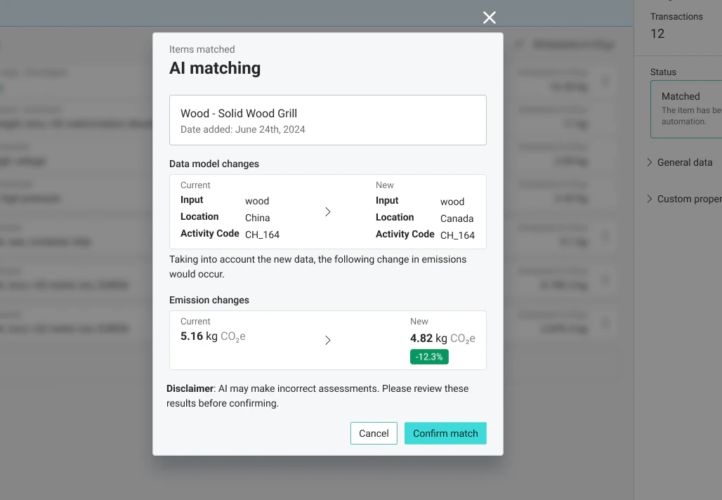Click the chevron next to Custom properties
722x500 pixels.
coord(650,199)
